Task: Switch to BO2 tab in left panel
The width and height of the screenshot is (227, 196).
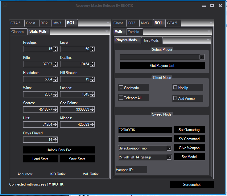Action: point(45,23)
